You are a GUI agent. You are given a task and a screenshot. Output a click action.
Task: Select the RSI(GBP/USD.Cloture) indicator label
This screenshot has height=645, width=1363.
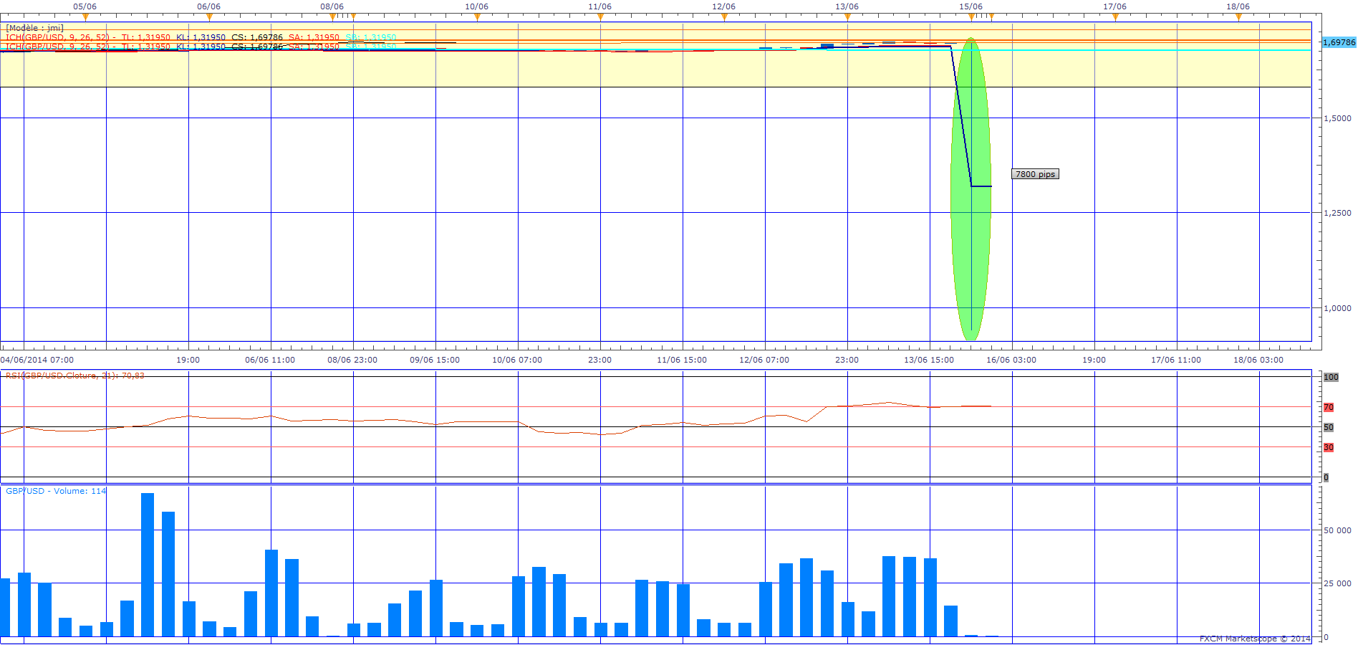point(74,376)
